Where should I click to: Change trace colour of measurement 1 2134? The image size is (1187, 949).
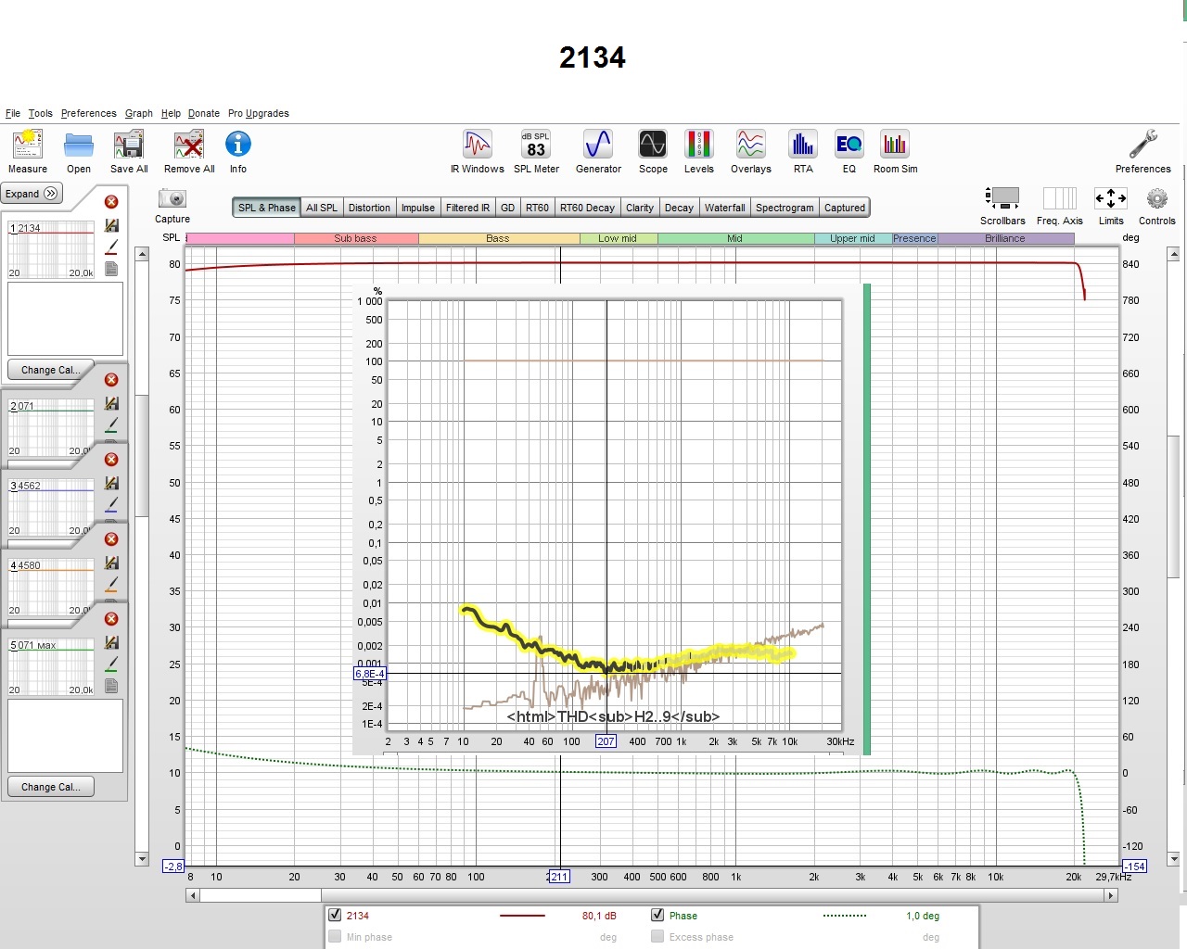tap(111, 247)
